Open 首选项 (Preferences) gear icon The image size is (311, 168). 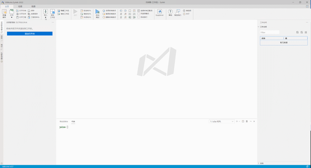187,11
